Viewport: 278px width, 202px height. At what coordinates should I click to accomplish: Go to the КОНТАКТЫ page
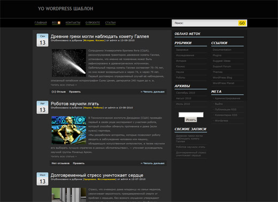click(73, 22)
